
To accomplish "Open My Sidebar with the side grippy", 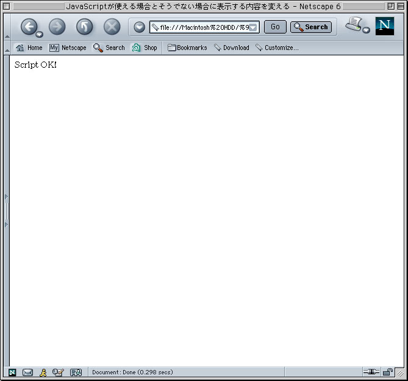I will (7, 211).
